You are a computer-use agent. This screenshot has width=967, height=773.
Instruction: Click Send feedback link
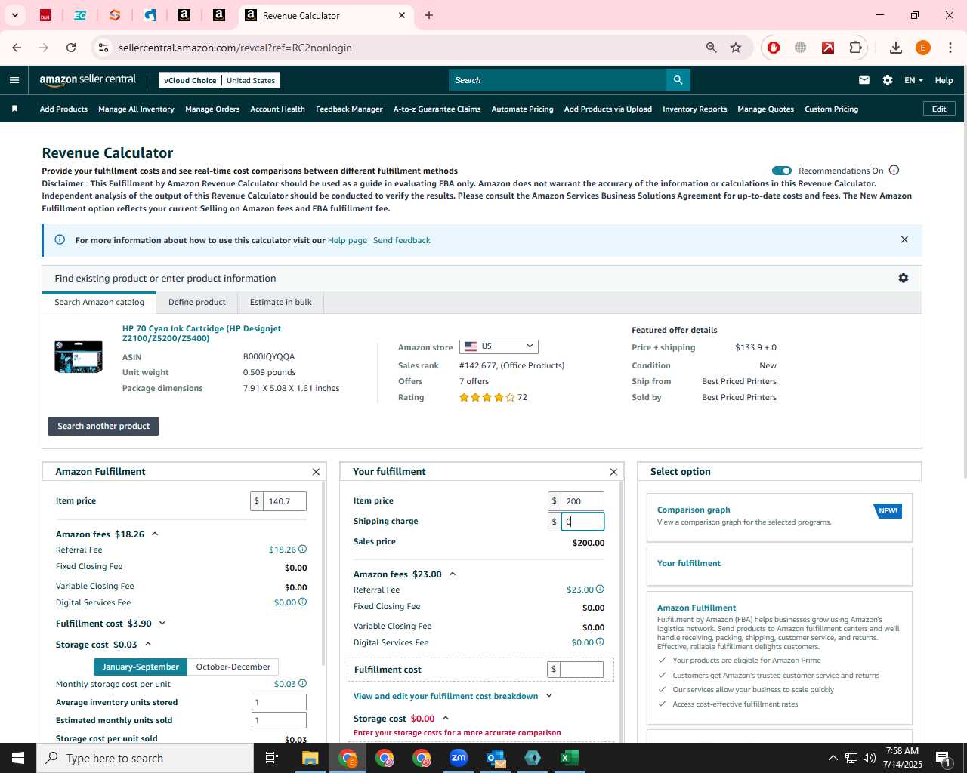point(402,240)
